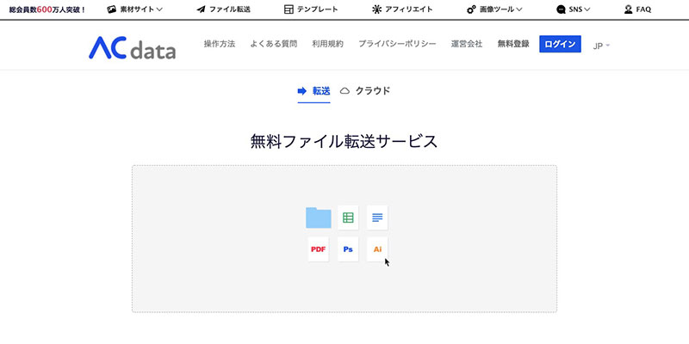
Task: Click the FAQ person icon
Action: 629,9
